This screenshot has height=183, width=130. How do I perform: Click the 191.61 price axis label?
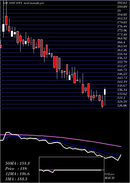[122, 3]
